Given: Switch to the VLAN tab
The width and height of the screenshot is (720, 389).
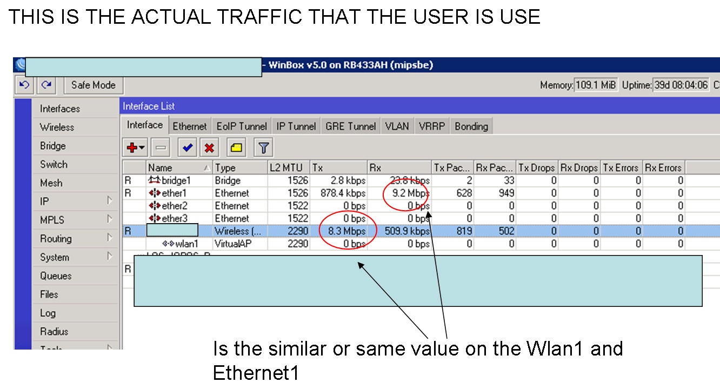Looking at the screenshot, I should (x=397, y=126).
